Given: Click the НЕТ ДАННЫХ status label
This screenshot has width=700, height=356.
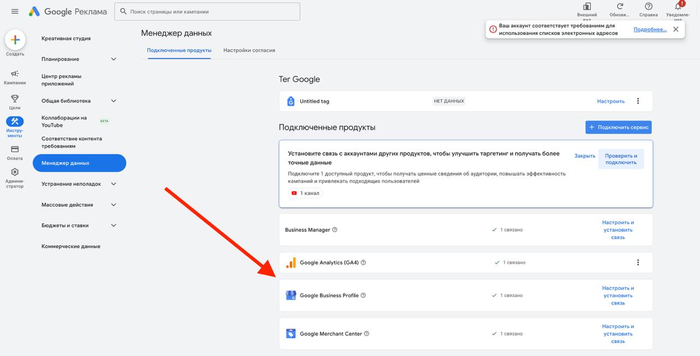Looking at the screenshot, I should pos(449,101).
